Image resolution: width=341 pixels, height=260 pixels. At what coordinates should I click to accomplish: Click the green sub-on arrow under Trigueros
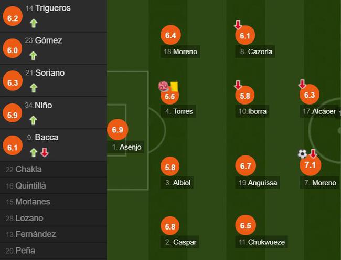click(34, 23)
